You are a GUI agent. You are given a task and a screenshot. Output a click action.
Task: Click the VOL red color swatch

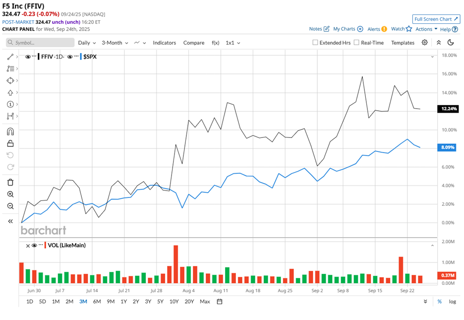[x=45, y=245]
